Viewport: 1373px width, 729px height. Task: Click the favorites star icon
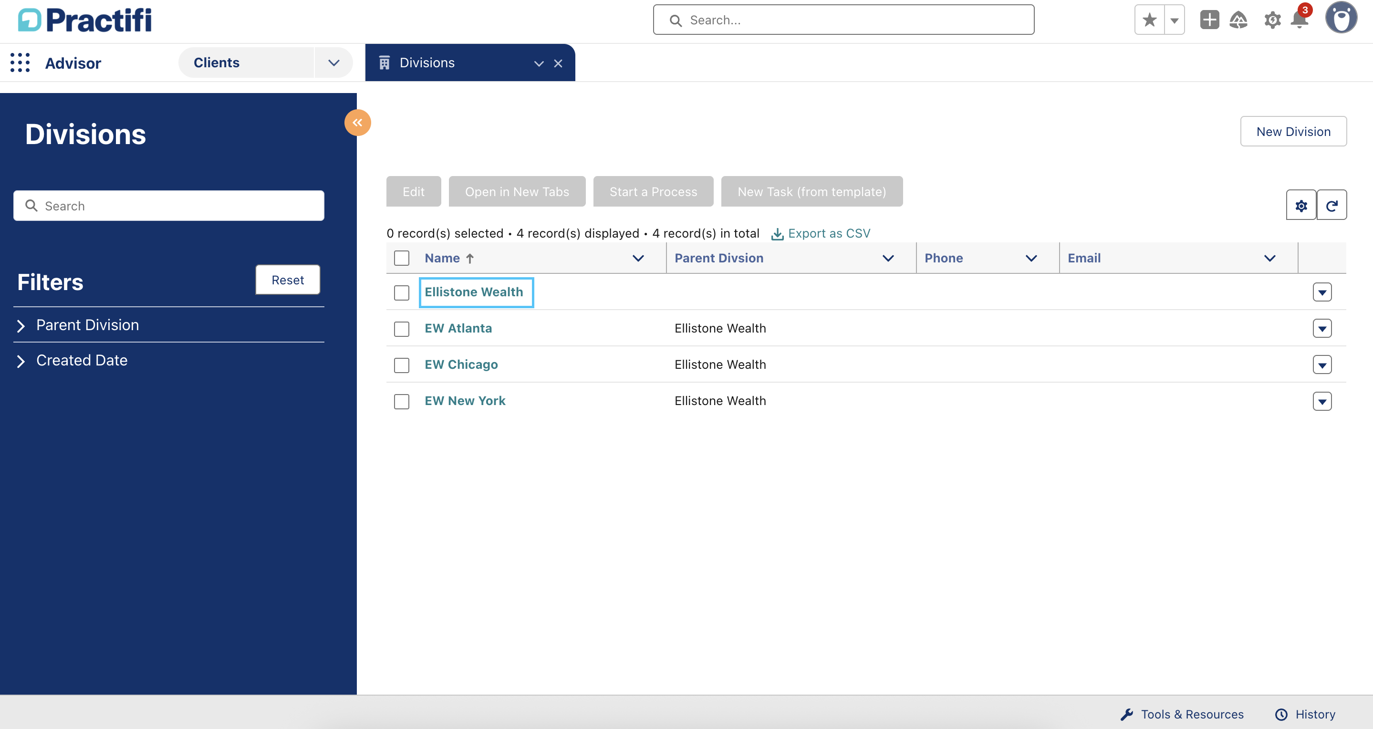click(x=1149, y=20)
